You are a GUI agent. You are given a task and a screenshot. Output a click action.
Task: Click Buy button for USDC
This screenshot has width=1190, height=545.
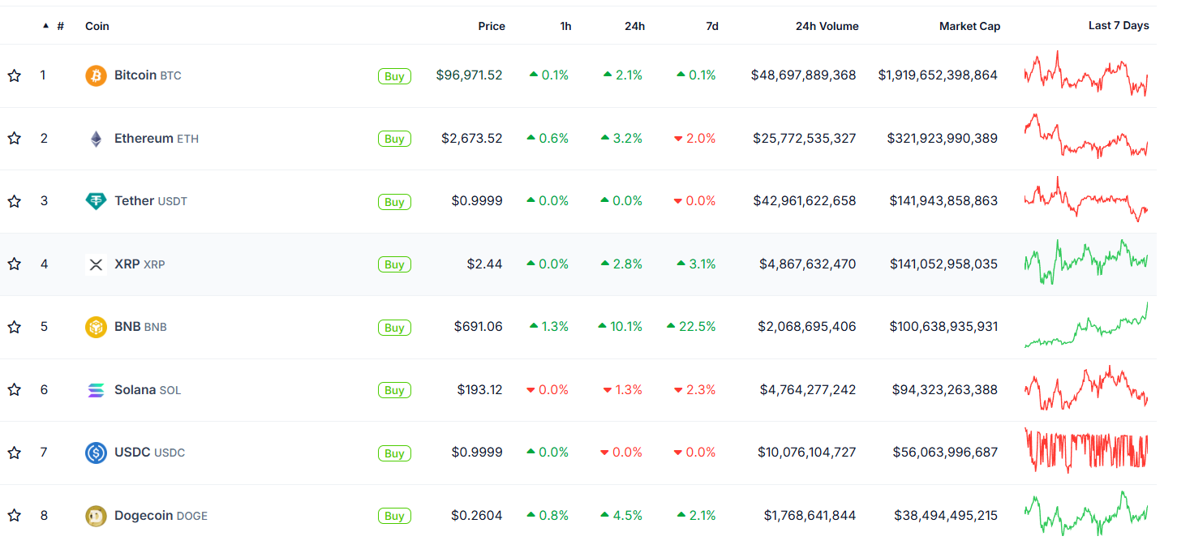pyautogui.click(x=394, y=453)
